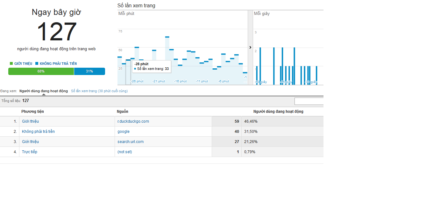
Task: Sort by the Nguồn column header
Action: click(123, 112)
